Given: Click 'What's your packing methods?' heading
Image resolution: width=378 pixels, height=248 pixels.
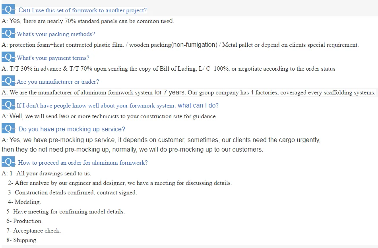Looking at the screenshot, I should (56, 34).
